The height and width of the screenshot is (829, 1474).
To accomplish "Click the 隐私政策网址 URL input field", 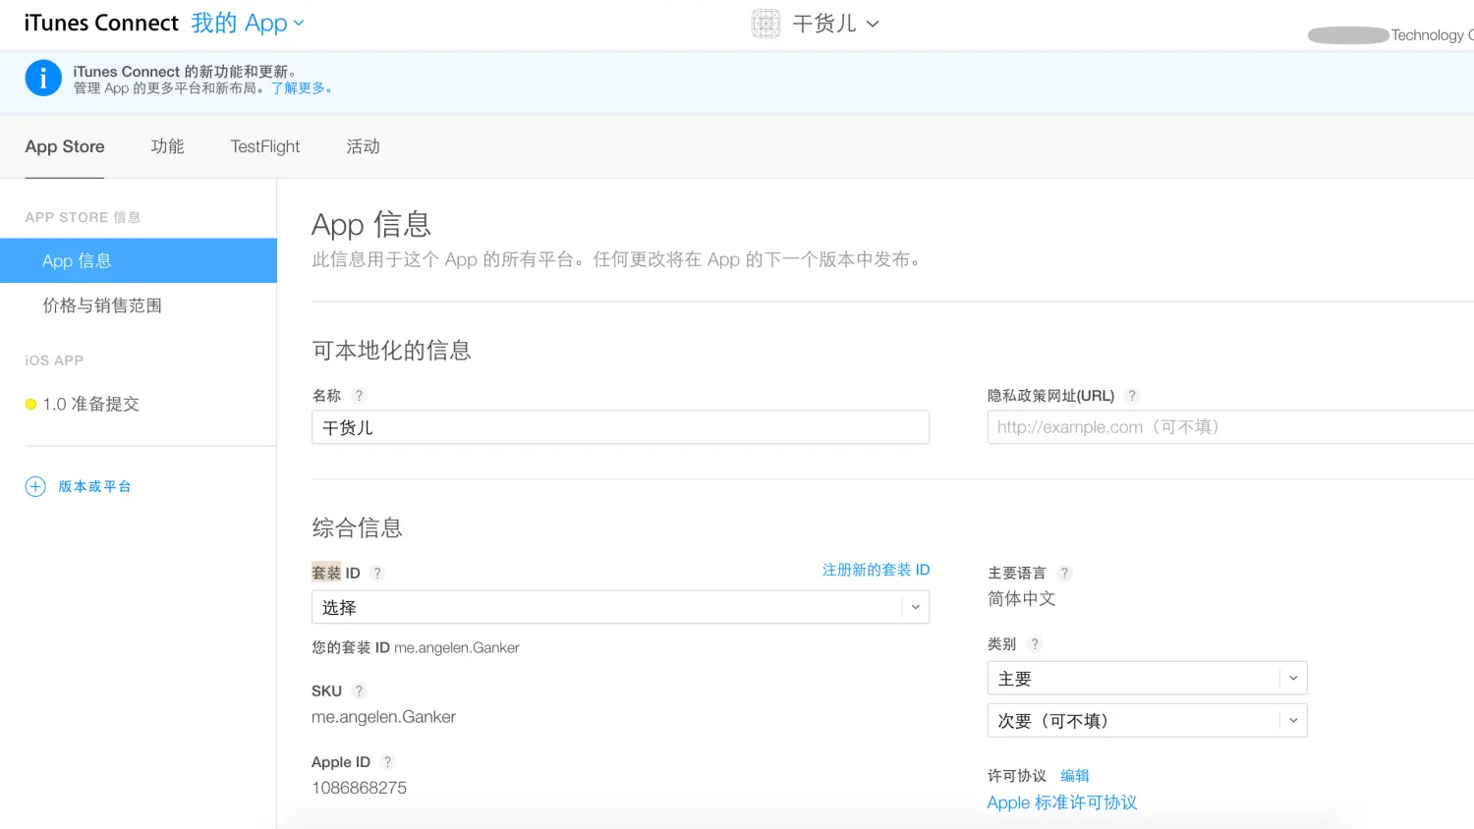I will pyautogui.click(x=1230, y=427).
